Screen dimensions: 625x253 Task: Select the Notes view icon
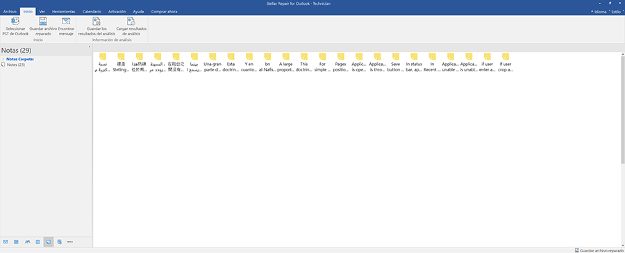[49, 241]
